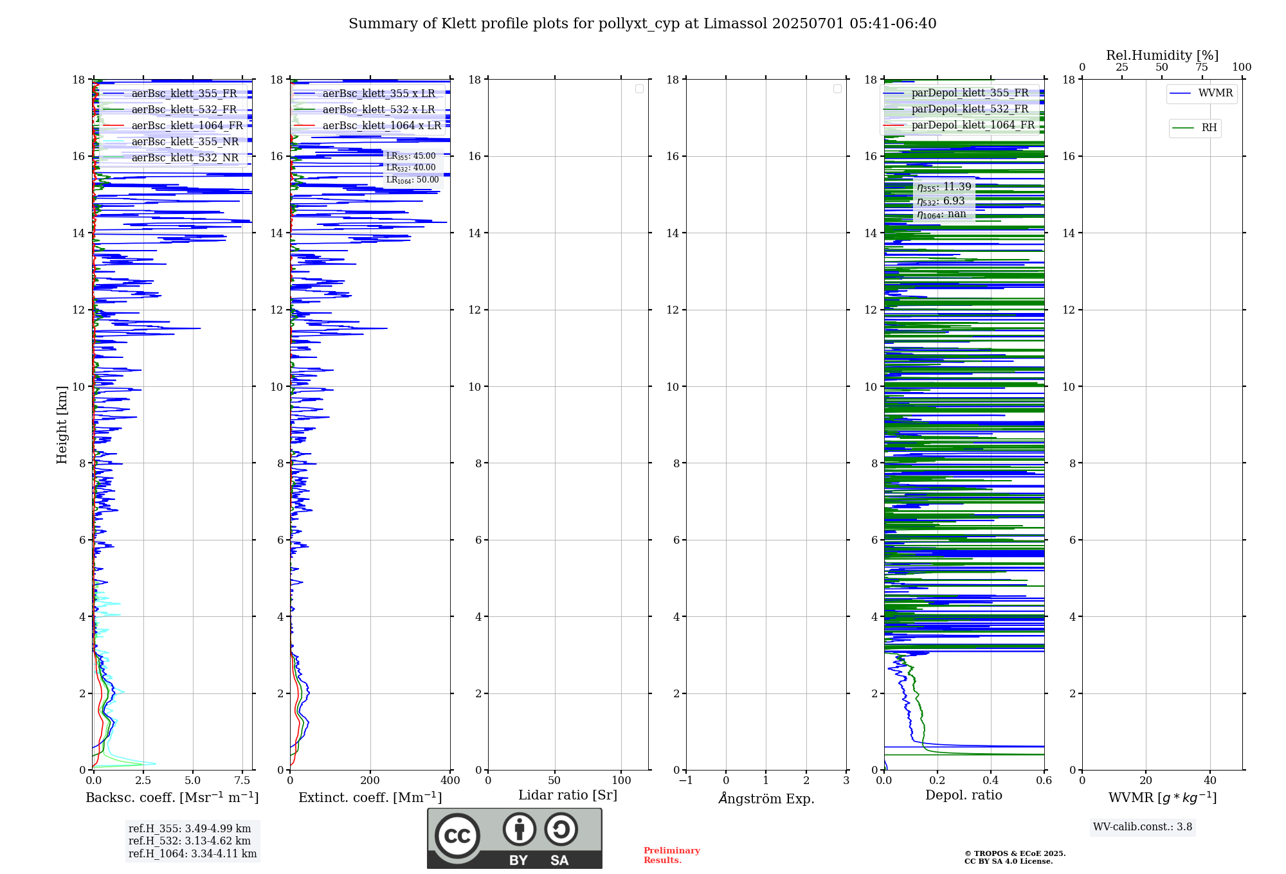Click the empty legend box in Ångström plot
Viewport: 1286px width, 874px height.
[837, 89]
